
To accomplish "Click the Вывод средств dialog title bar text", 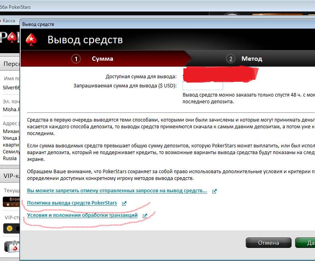I will pos(38,24).
